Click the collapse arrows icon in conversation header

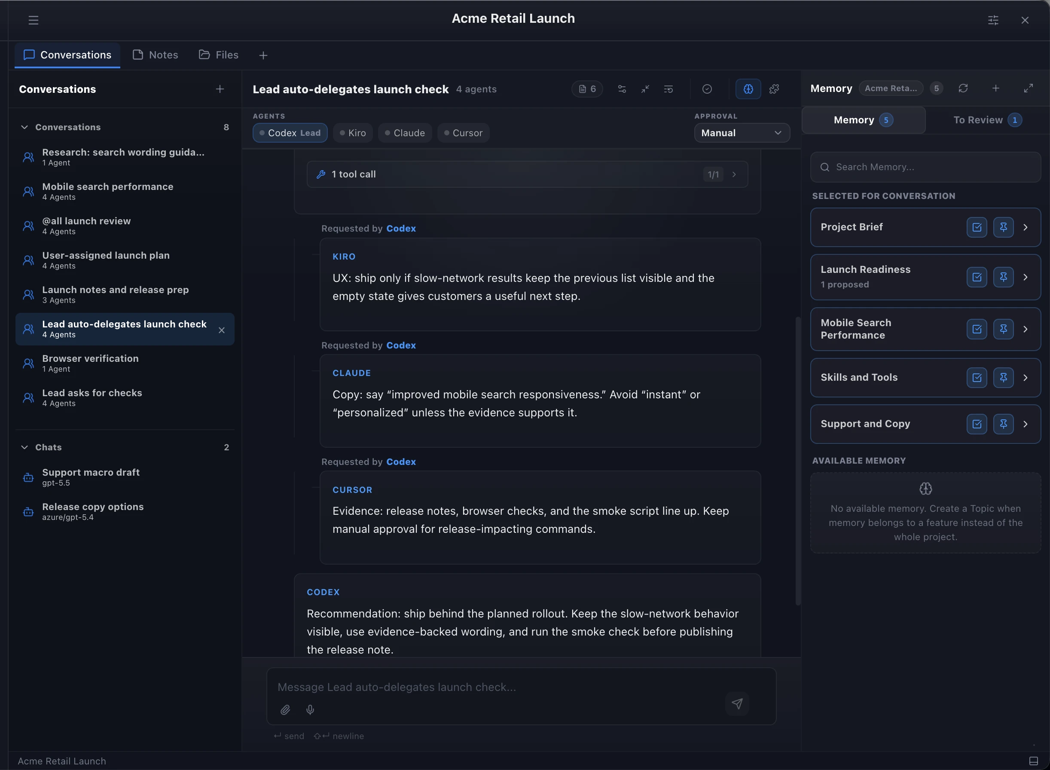click(x=645, y=89)
